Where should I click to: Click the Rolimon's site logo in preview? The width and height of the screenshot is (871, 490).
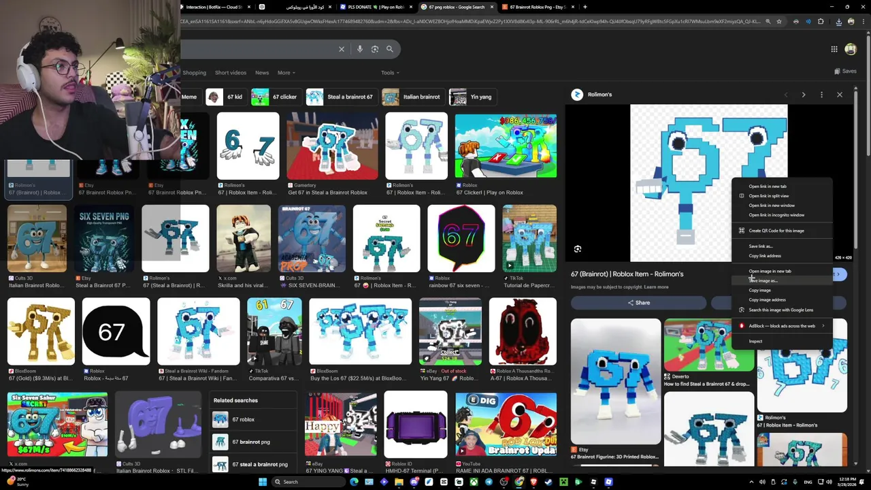577,95
